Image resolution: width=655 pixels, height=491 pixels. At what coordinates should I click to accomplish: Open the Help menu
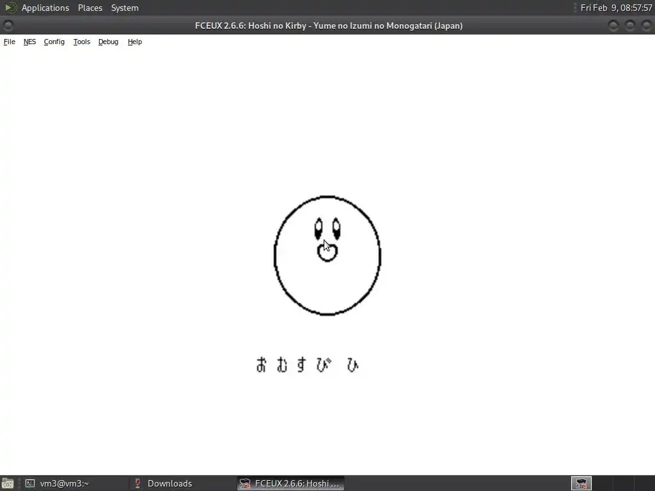point(135,42)
